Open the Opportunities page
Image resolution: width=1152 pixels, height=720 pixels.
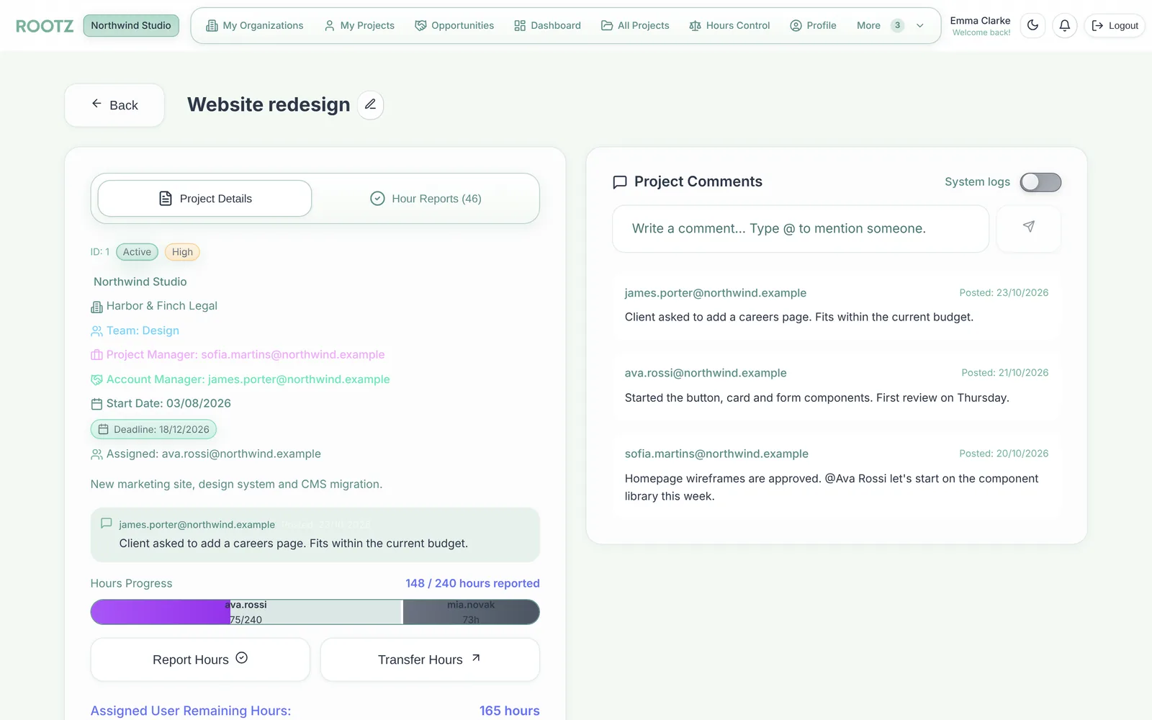tap(454, 25)
